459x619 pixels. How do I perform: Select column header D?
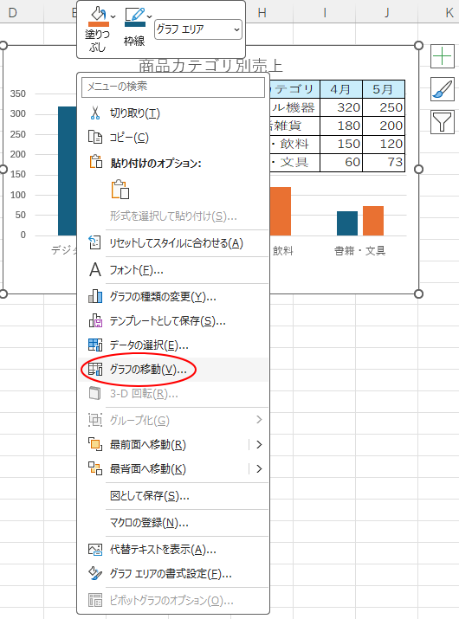[13, 13]
